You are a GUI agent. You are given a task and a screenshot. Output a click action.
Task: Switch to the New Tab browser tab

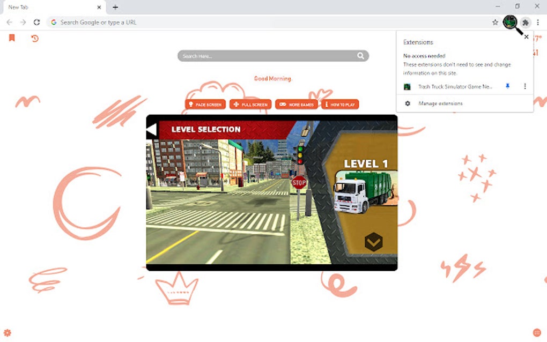48,7
